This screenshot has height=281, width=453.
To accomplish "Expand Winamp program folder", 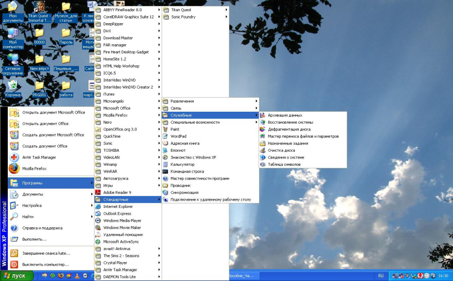I will (128, 165).
